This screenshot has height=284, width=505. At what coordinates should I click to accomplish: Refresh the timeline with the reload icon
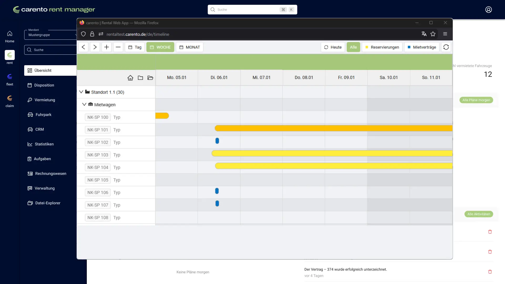(x=446, y=47)
